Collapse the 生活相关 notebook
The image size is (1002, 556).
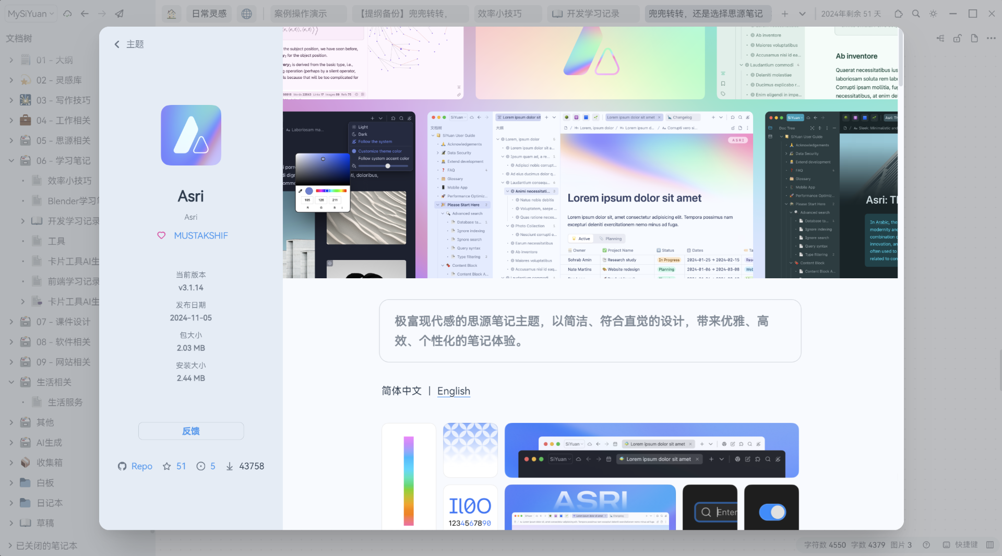11,382
